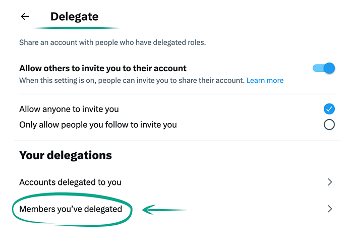Open the Learn more link
Screen dimensions: 353x244
click(x=265, y=80)
